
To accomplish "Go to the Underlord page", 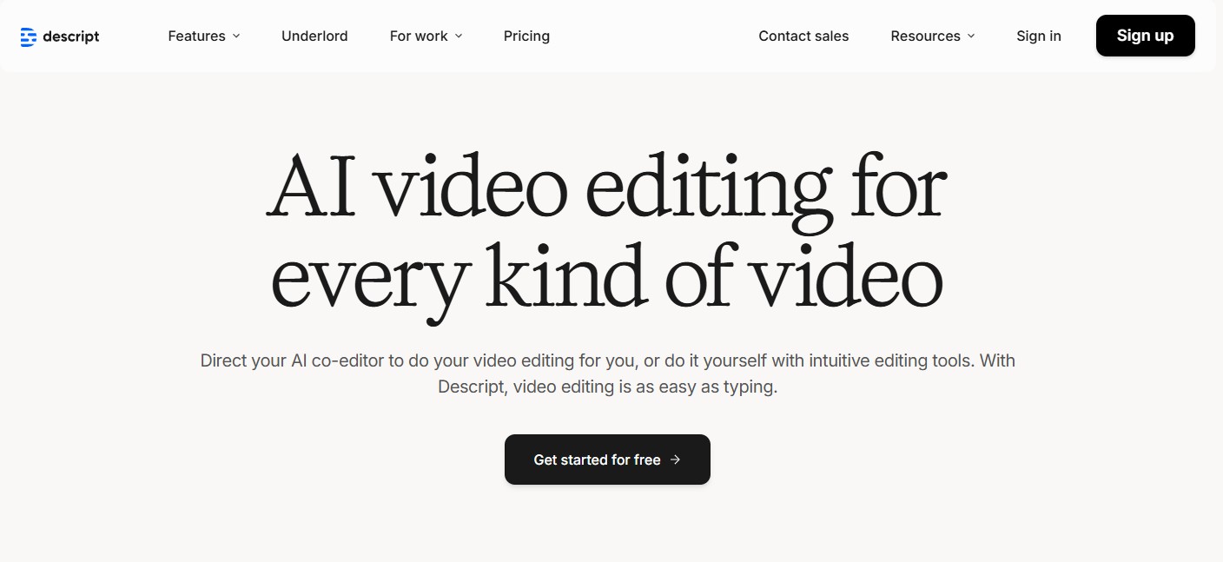I will [314, 36].
